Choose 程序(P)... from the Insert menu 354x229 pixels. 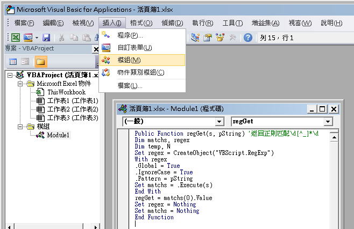tap(142, 35)
